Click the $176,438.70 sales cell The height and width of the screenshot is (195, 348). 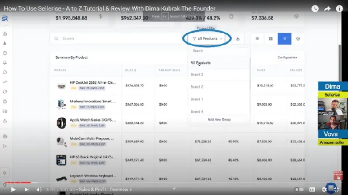point(134,85)
